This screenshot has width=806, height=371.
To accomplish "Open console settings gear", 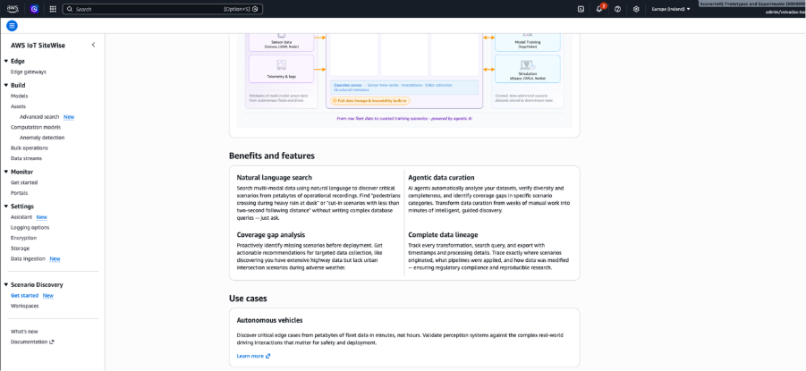I will [636, 9].
